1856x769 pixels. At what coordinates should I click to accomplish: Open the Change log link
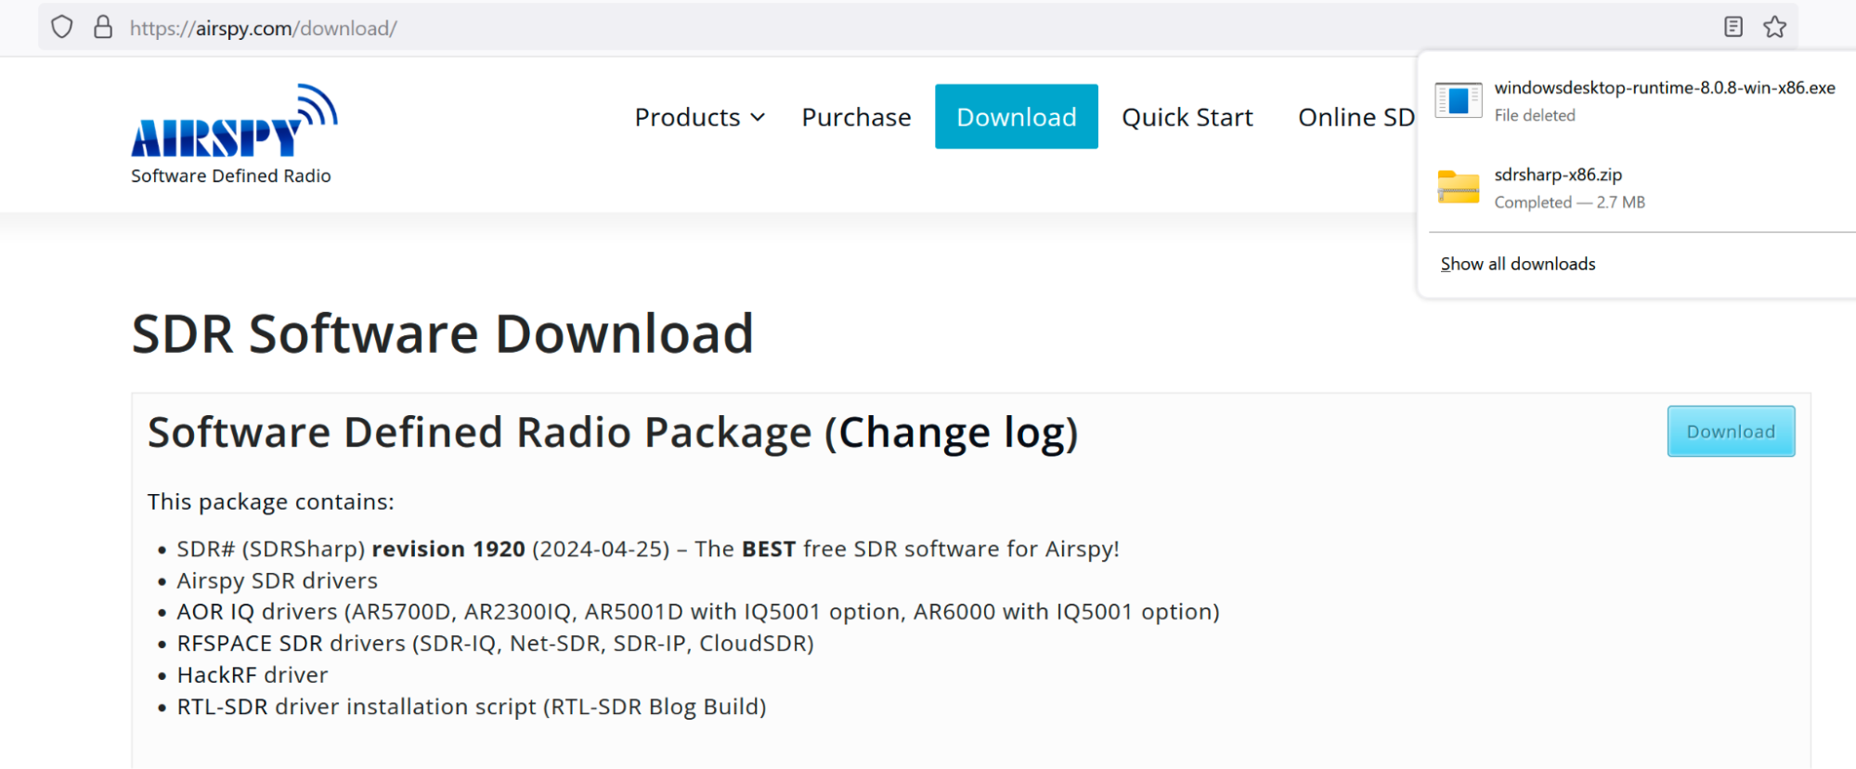(x=952, y=434)
